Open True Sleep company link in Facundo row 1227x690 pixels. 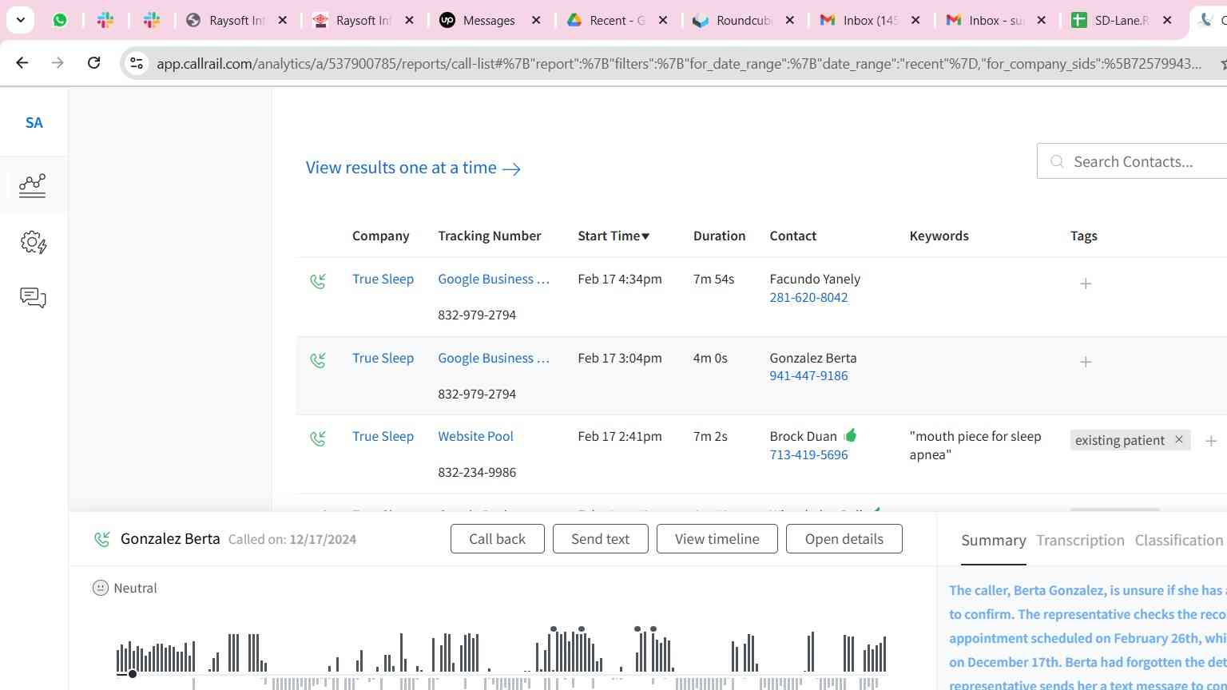[x=383, y=279]
